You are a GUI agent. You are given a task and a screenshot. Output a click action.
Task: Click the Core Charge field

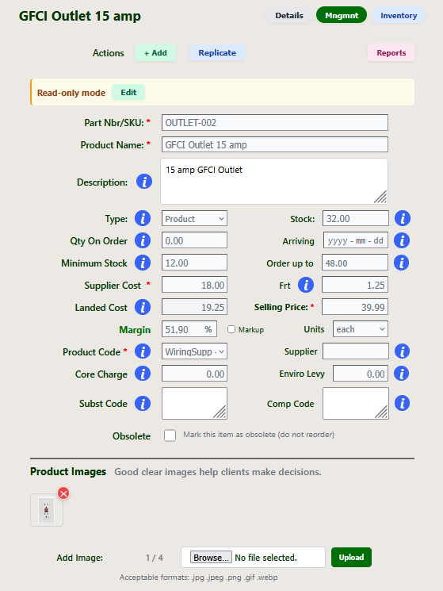[194, 374]
